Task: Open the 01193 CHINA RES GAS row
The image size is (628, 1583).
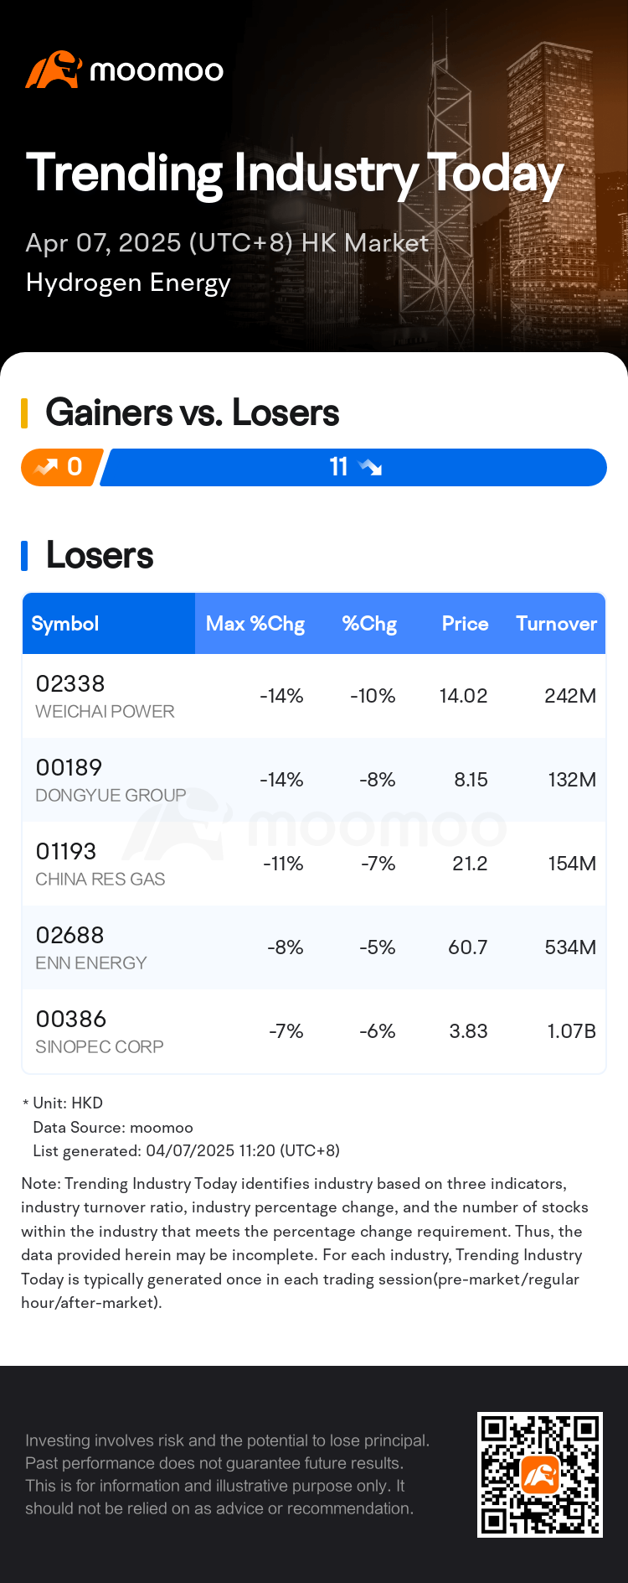Action: click(314, 864)
